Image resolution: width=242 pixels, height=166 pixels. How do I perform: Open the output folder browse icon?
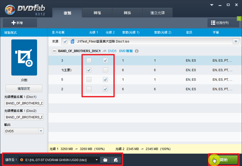tap(105, 160)
